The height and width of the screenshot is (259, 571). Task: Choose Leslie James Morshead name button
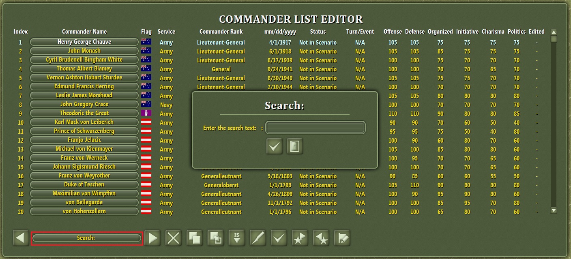[x=84, y=95]
